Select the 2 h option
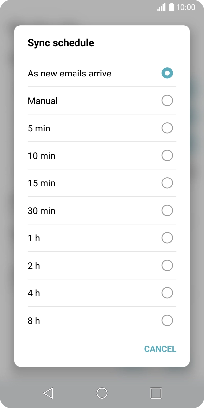 pyautogui.click(x=167, y=265)
